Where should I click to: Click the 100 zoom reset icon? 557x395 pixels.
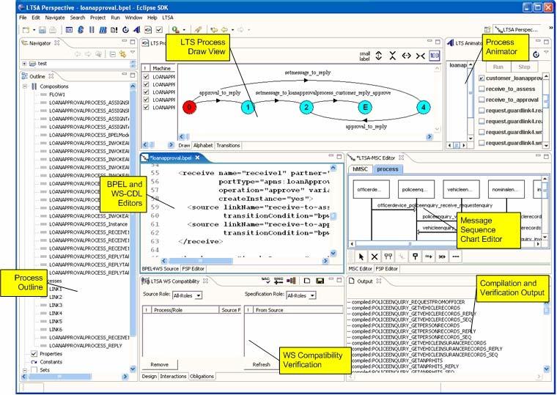435,56
